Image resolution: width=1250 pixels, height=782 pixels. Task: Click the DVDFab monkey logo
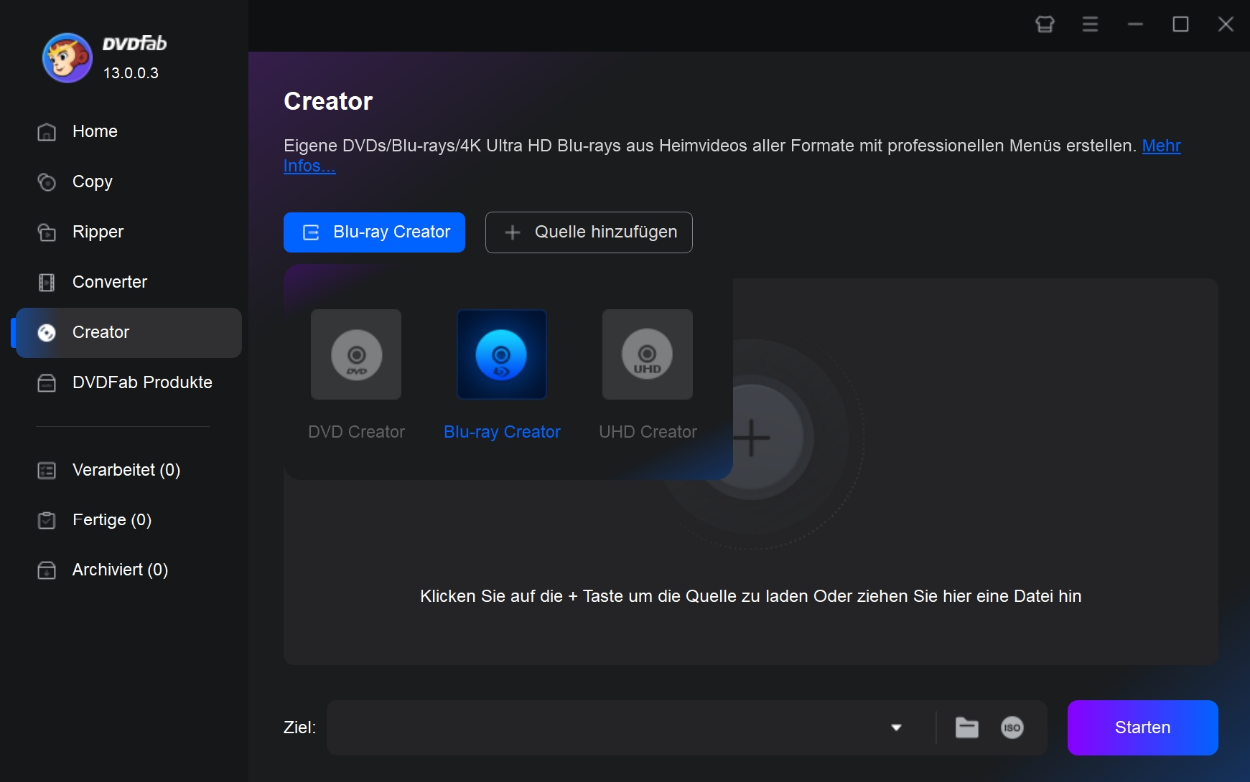point(67,58)
